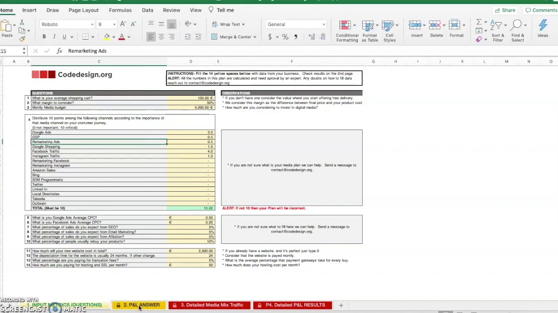Click the Ideas lightning bolt icon
This screenshot has width=558, height=313.
[543, 26]
